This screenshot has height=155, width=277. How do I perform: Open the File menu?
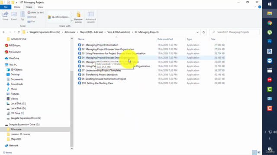click(x=6, y=7)
